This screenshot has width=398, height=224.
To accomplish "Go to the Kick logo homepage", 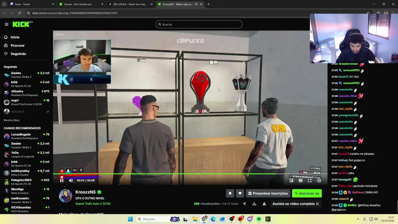I will click(22, 24).
